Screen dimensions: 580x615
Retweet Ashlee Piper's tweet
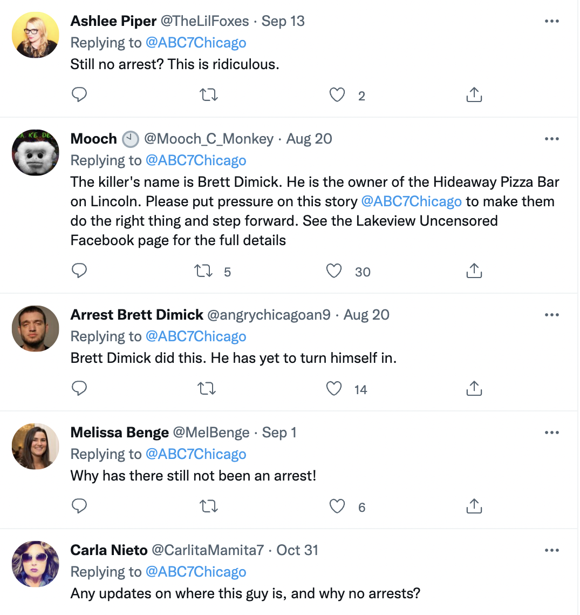coord(208,95)
